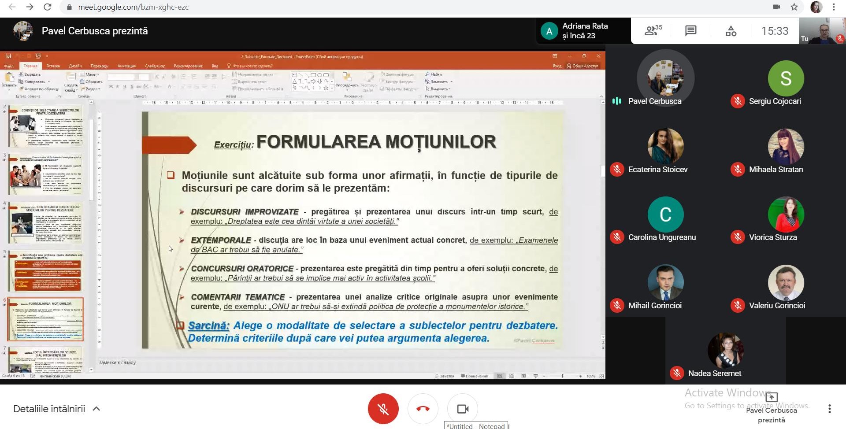The height and width of the screenshot is (429, 846).
Task: Unmute microphone with the red mic button
Action: point(383,409)
